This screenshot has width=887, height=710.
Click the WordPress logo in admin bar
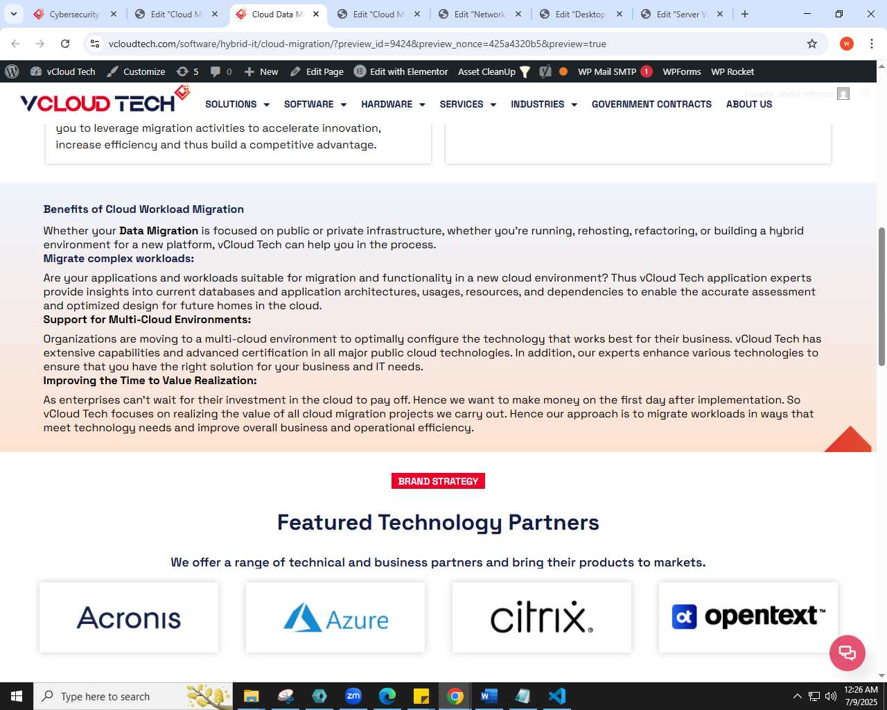(x=12, y=71)
